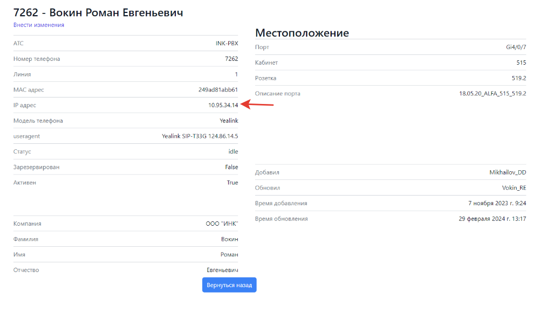Click the 'Местоположение' section heading
The width and height of the screenshot is (547, 334).
302,33
